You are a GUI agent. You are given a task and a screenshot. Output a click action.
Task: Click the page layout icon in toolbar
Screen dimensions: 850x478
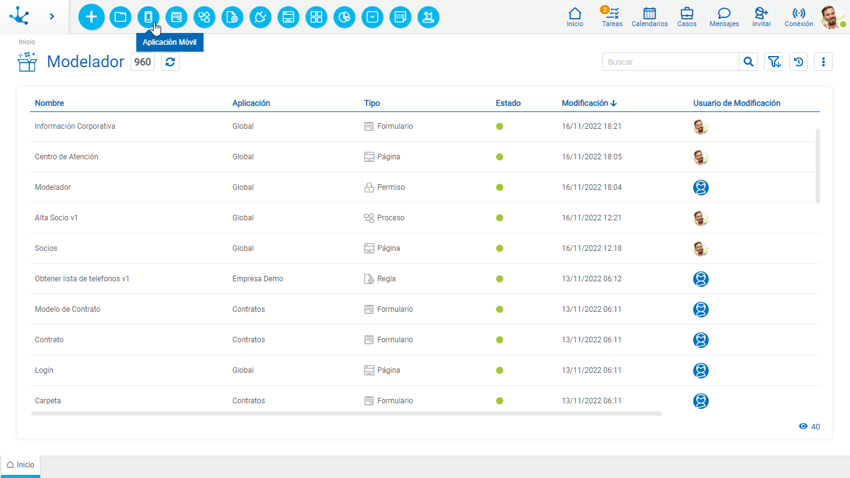[288, 17]
